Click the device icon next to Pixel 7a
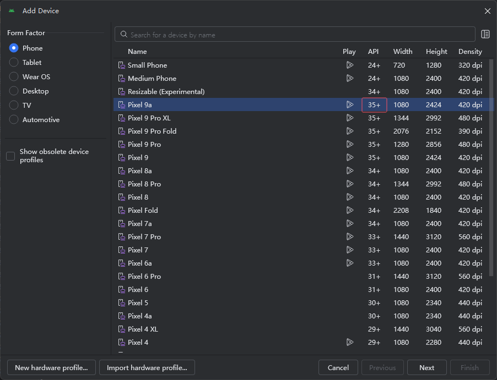This screenshot has height=380, width=497. coord(122,224)
